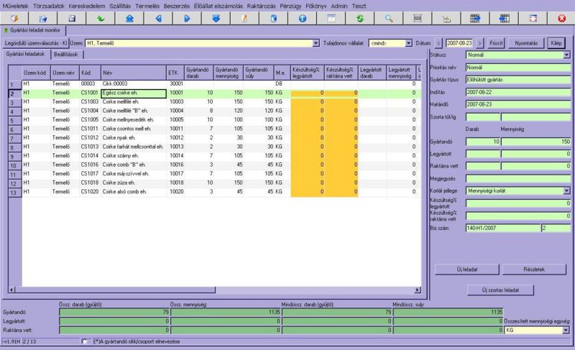Select the gyártandó cikk/csoport elnevezése radio button
Viewport: 575px width, 350px height.
click(86, 341)
